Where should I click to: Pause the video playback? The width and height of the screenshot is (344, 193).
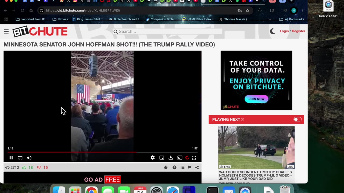pos(11,158)
